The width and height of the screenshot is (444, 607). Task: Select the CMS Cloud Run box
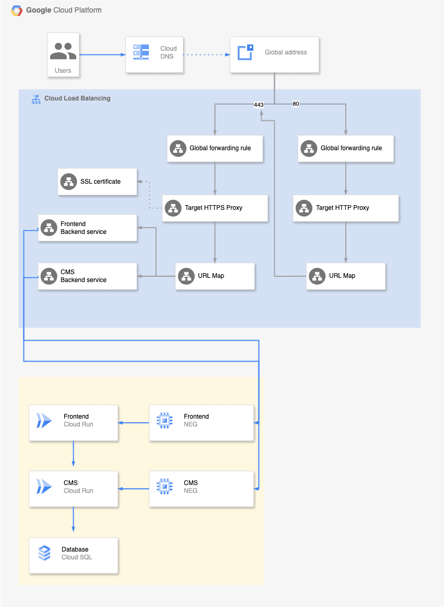[74, 489]
